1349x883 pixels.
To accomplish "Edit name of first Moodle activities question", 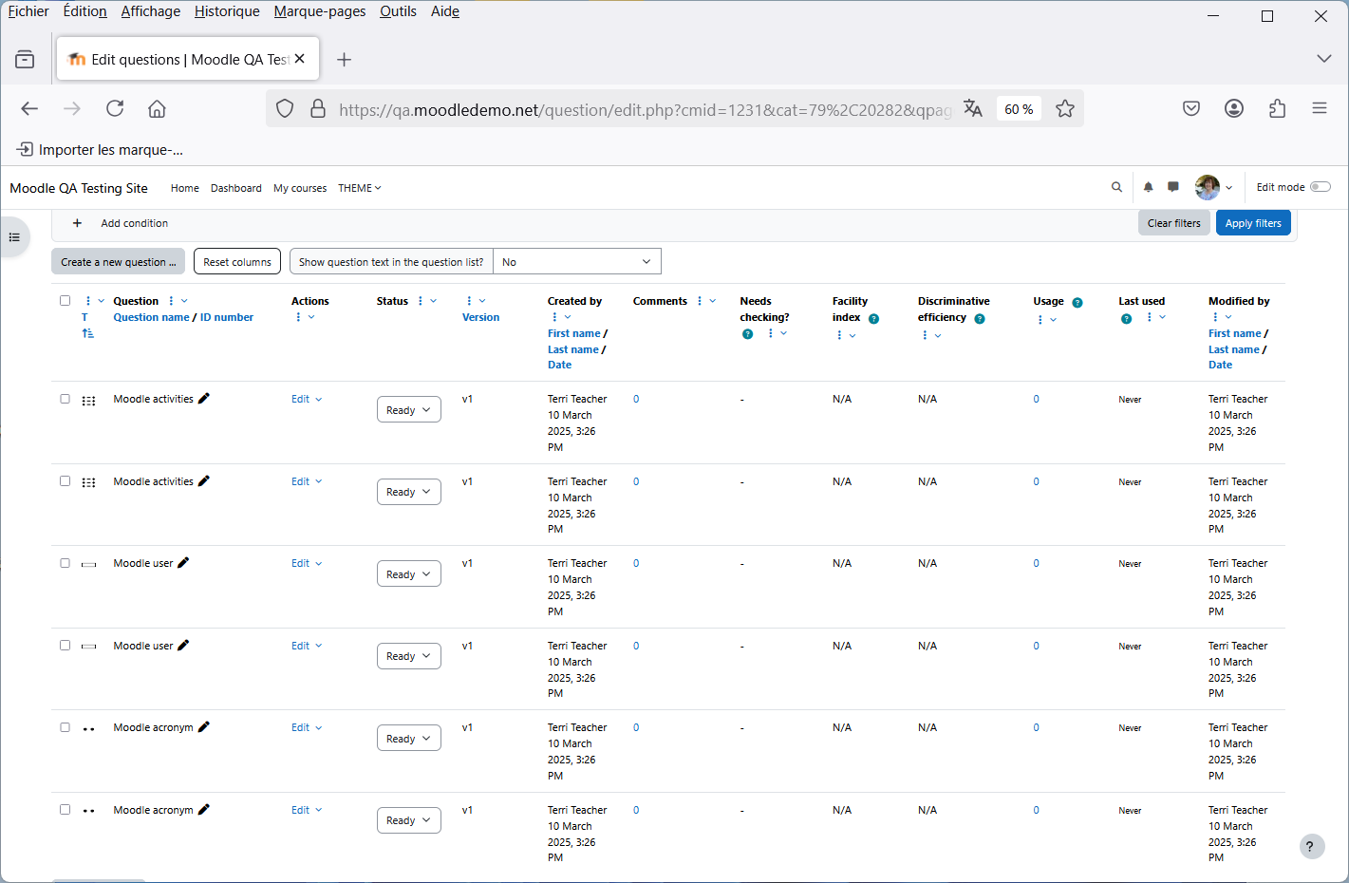I will pos(203,399).
